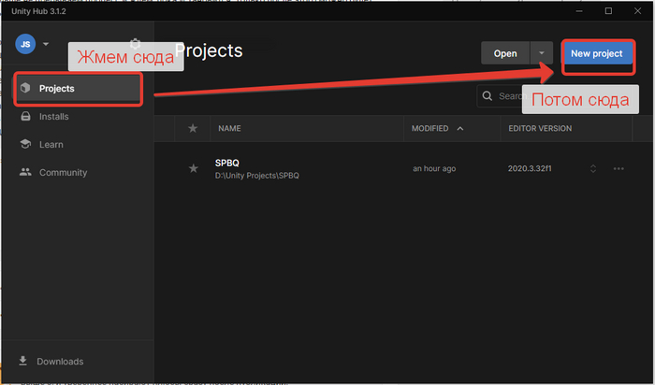
Task: Click the Open button
Action: 505,53
